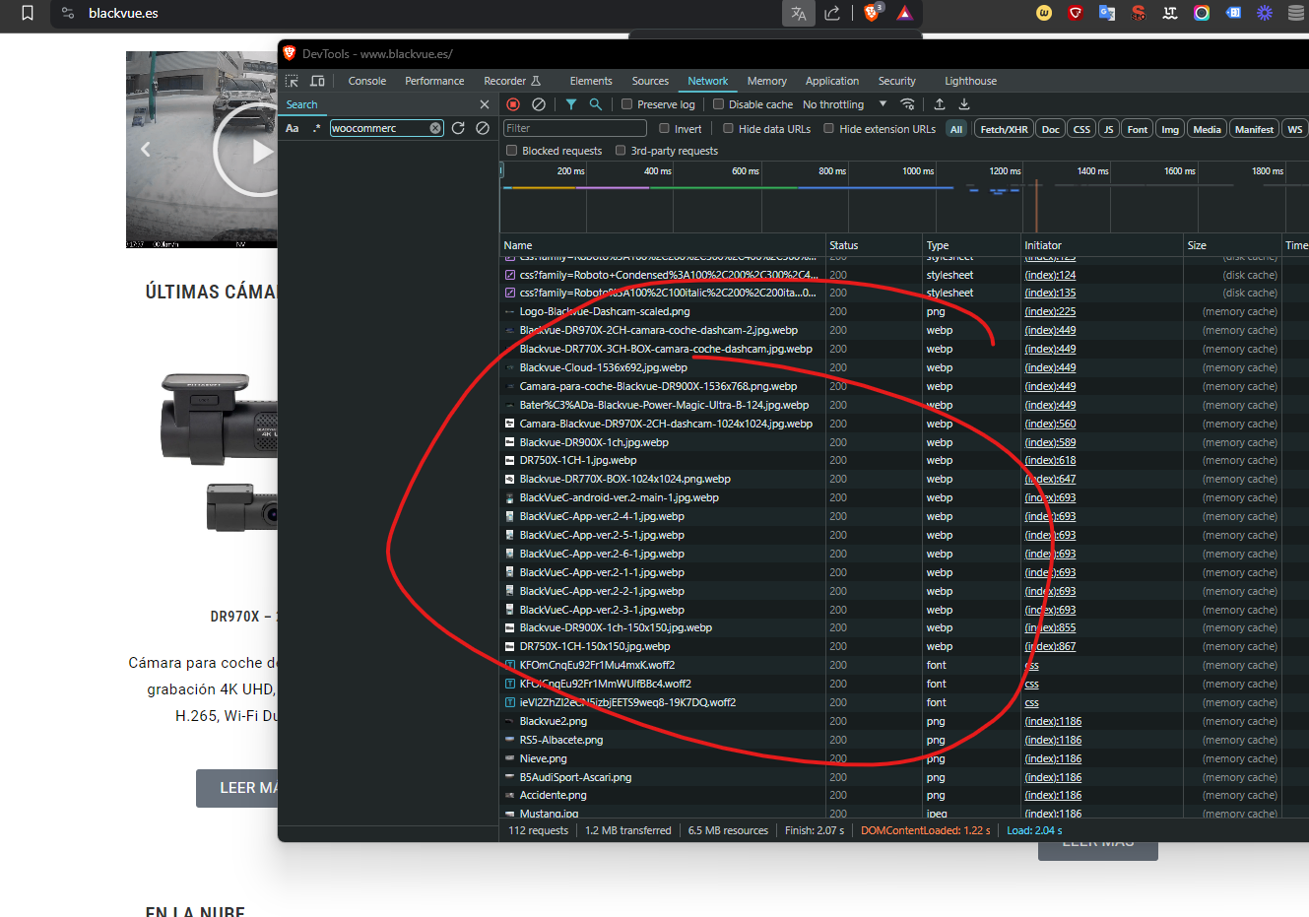Click the woocommerc search input field
This screenshot has height=917, width=1309.
click(x=379, y=128)
